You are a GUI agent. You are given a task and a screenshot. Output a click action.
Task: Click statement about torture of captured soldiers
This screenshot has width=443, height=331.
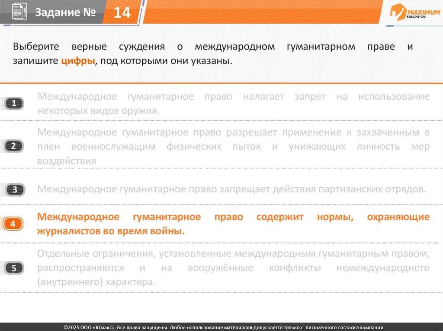coord(233,146)
